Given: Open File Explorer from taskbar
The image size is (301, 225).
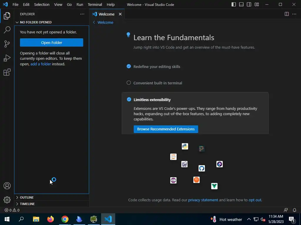Looking at the screenshot, I should [x=36, y=219].
